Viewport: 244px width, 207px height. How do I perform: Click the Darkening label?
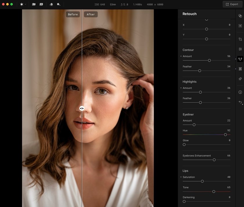(189, 197)
